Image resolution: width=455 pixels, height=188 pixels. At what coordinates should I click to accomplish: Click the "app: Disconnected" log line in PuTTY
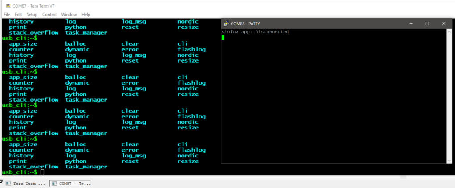255,32
